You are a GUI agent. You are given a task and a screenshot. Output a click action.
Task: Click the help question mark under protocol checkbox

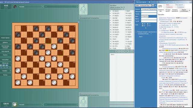[151, 34]
